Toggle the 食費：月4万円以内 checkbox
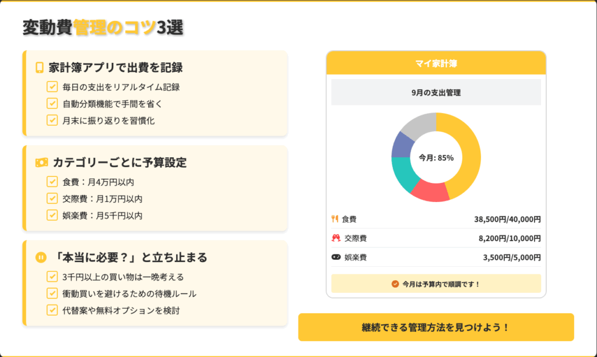Screen dimensions: 597x357 click(52, 182)
